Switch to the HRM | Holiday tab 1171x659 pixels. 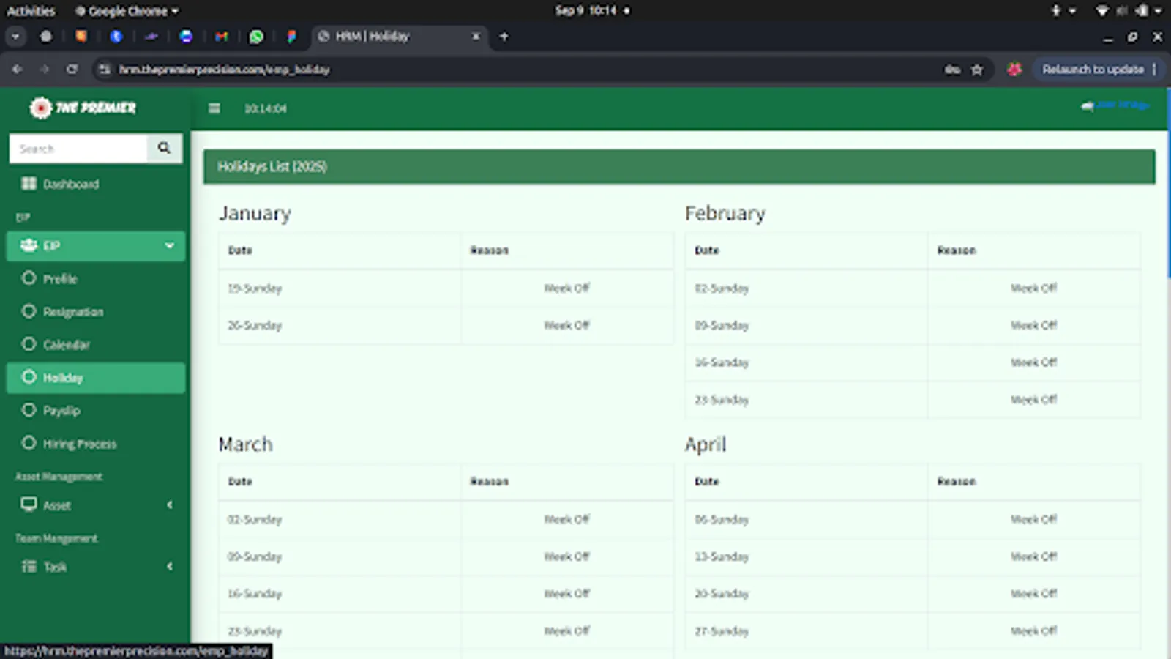400,37
